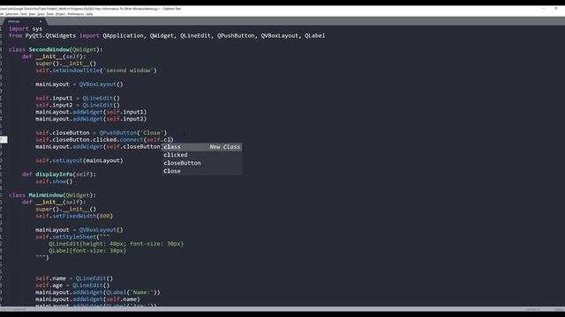Open the Tools menu
This screenshot has width=565, height=317.
(50, 14)
